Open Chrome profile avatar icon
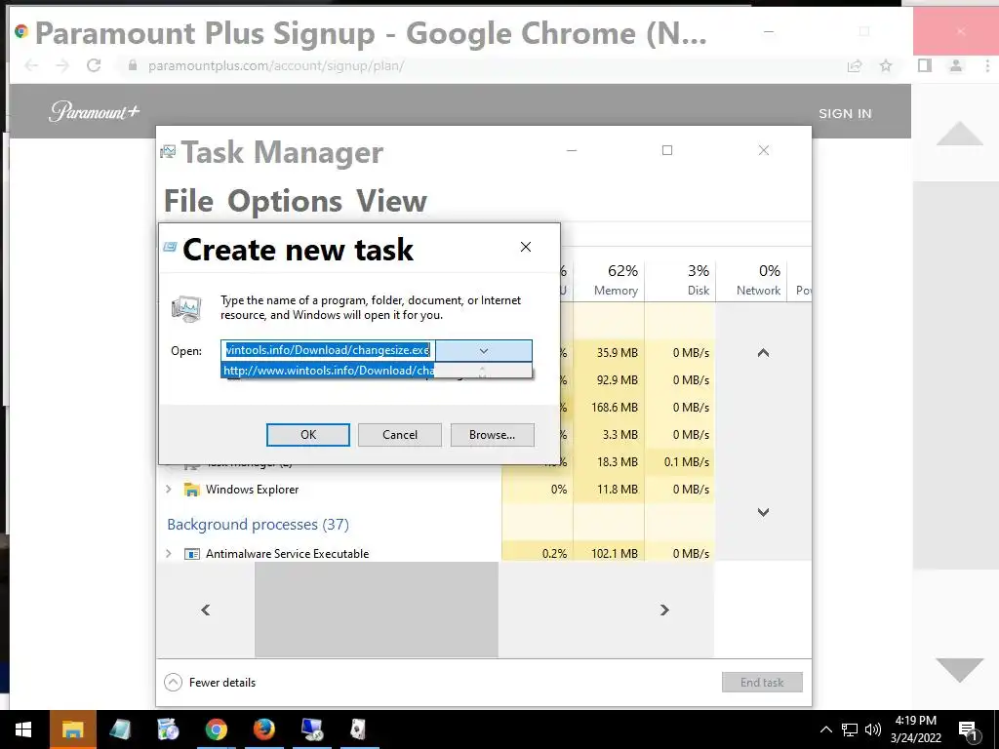Screen dimensions: 999x749 pos(956,65)
